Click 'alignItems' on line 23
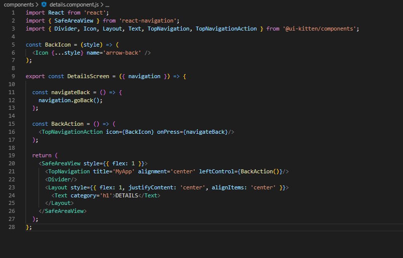The image size is (403, 258). (228, 187)
